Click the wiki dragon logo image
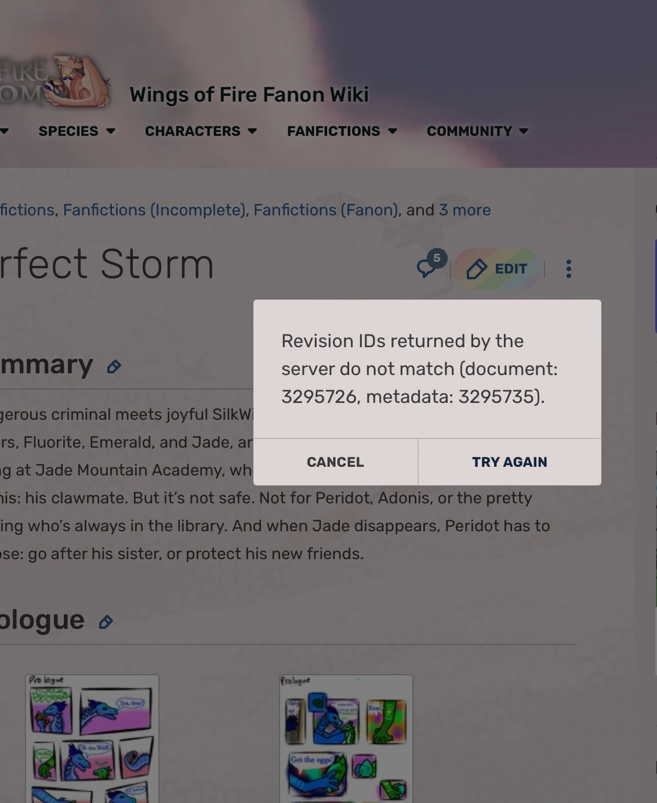 tap(55, 81)
